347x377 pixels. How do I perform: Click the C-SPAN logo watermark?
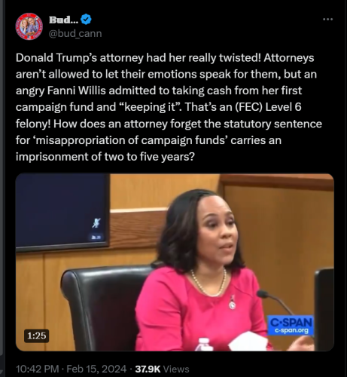click(291, 325)
